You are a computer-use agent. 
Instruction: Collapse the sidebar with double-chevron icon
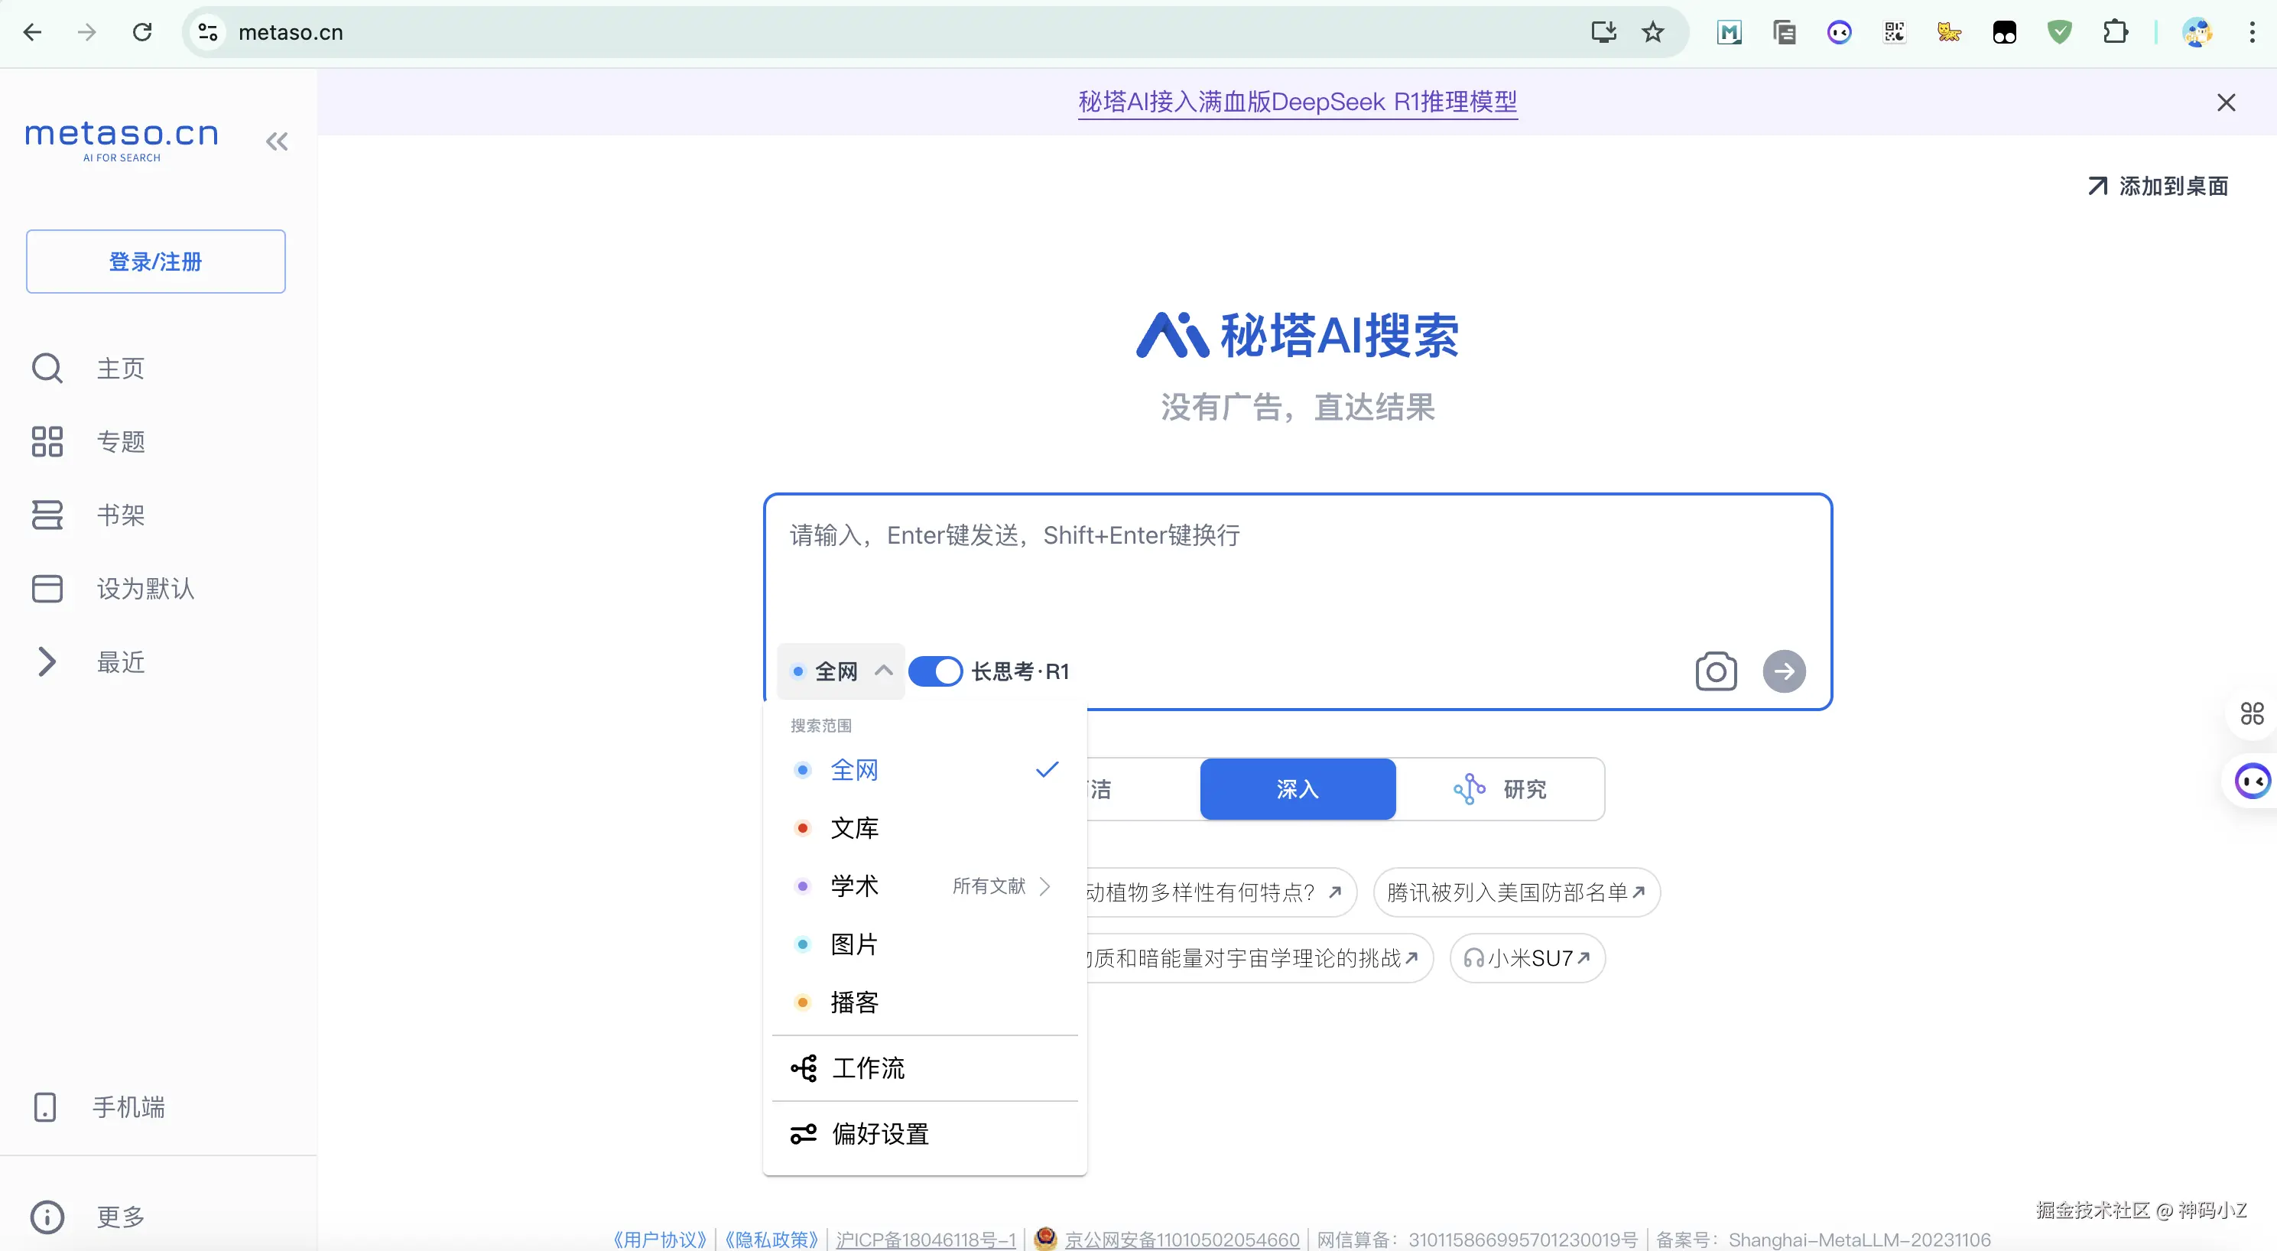coord(277,141)
